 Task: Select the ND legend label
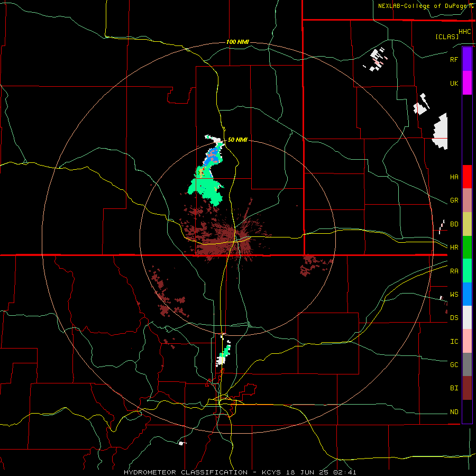pyautogui.click(x=454, y=412)
